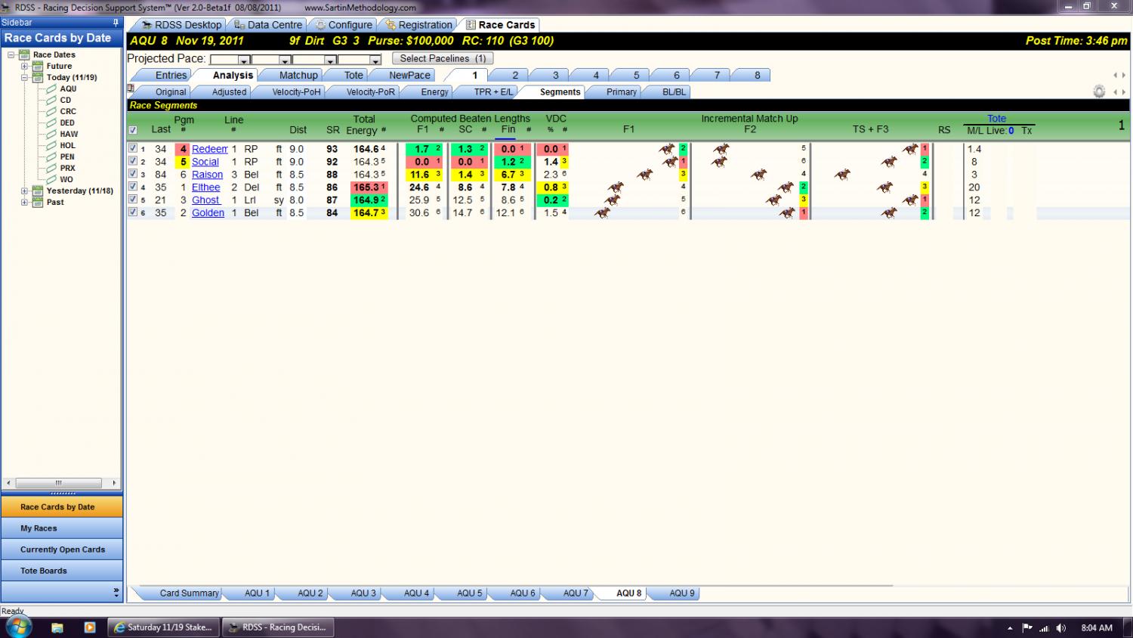
Task: Show hidden tray icons arrow
Action: pyautogui.click(x=1010, y=628)
